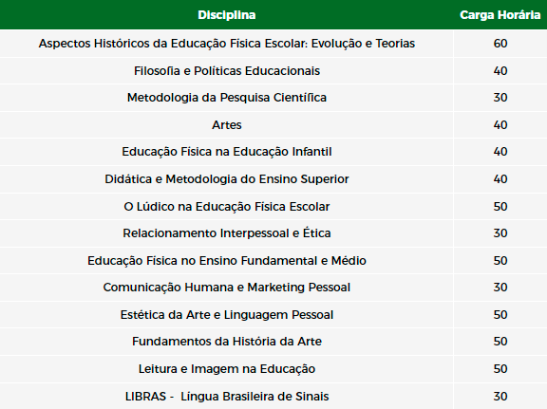The width and height of the screenshot is (547, 409).
Task: Select Educação Física na Educação Infantil
Action: point(227,152)
